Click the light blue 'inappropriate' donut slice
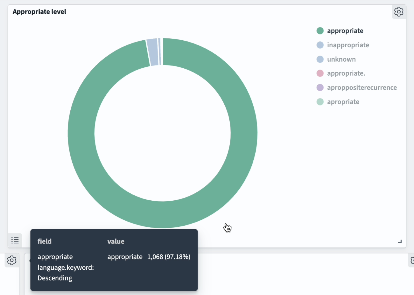 click(153, 52)
